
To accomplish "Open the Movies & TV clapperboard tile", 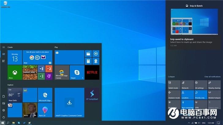I will coord(88,53).
